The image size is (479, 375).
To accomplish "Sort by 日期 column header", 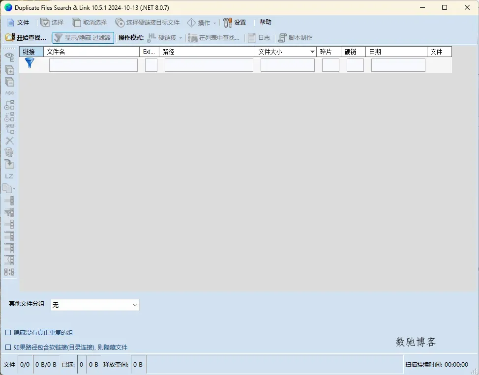I will pos(396,52).
